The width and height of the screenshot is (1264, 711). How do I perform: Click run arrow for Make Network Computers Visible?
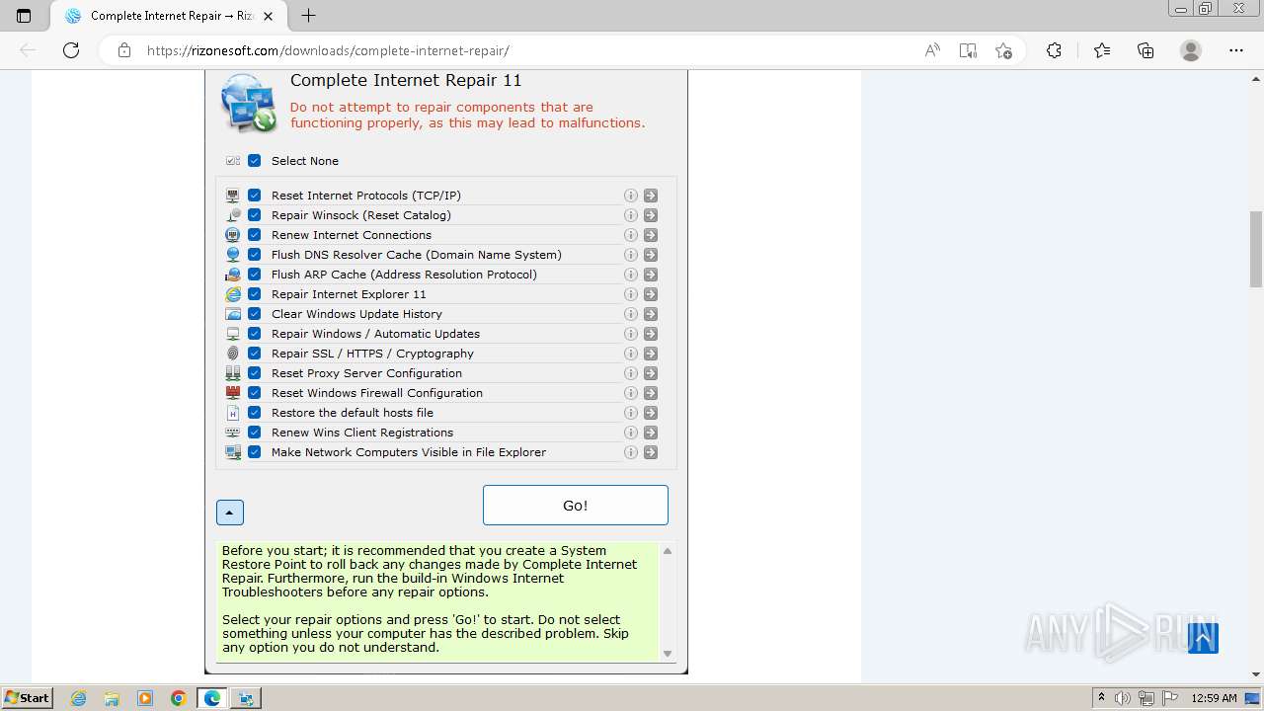pyautogui.click(x=651, y=452)
